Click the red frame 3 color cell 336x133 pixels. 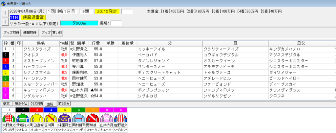[x=5, y=61]
